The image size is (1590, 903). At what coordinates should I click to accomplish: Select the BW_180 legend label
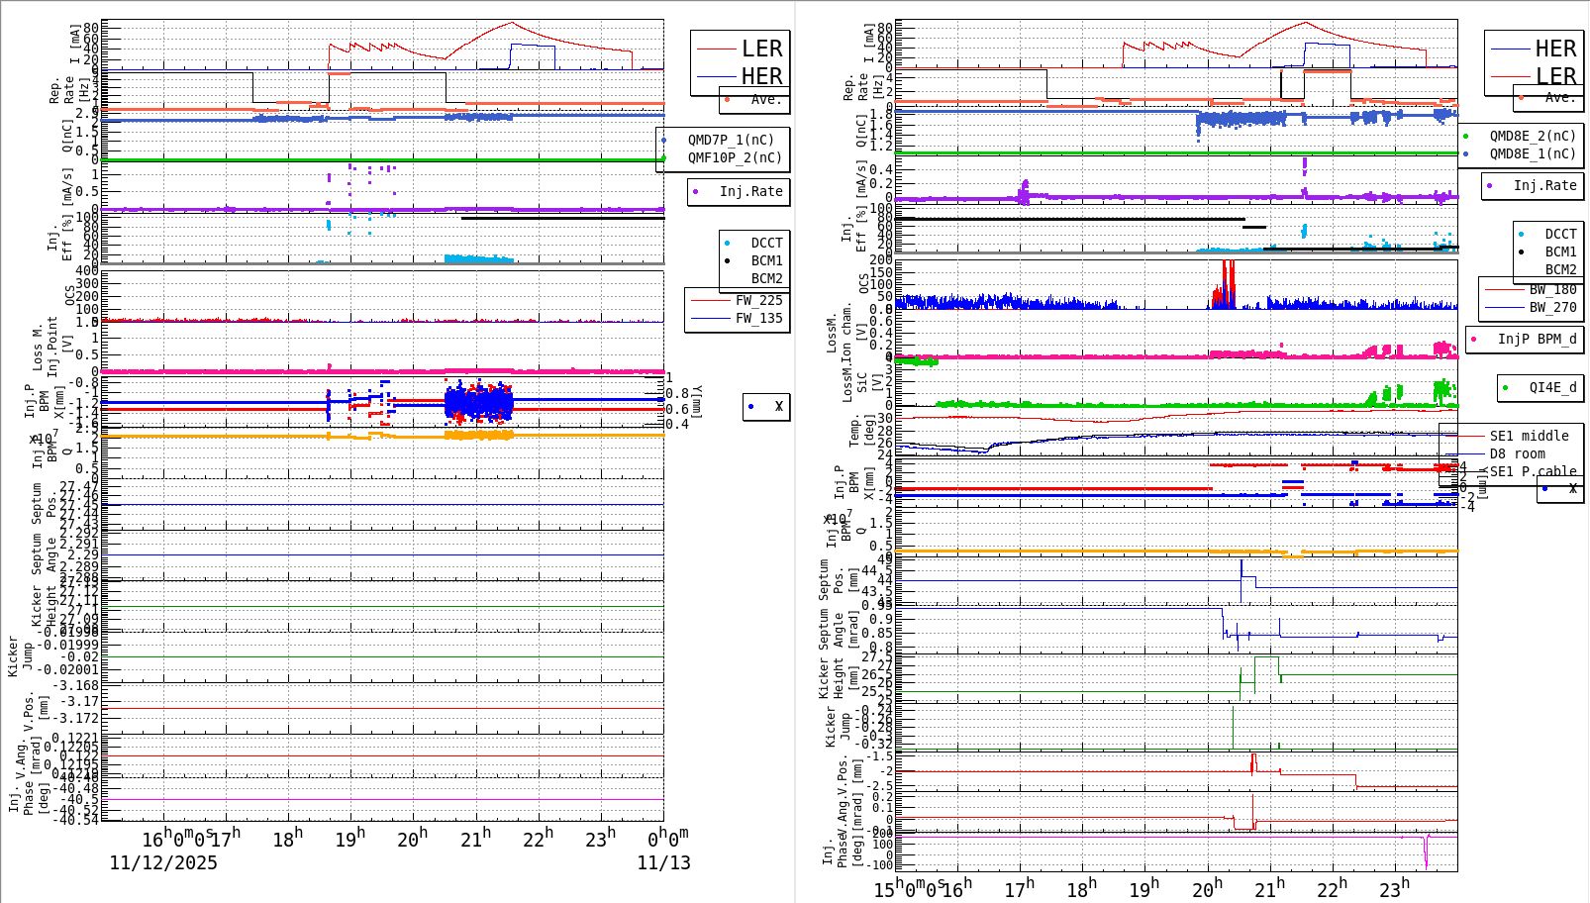(x=1552, y=289)
